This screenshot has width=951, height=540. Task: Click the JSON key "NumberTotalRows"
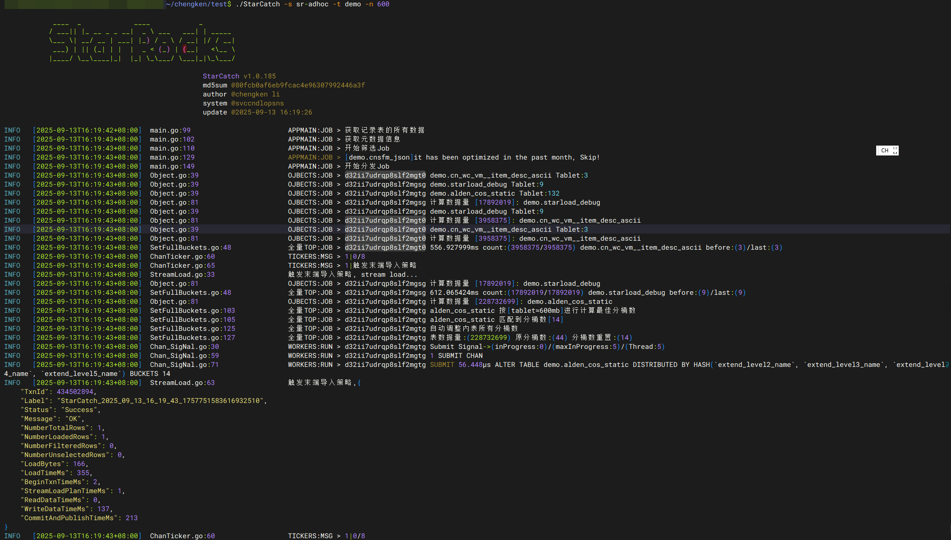click(x=55, y=428)
